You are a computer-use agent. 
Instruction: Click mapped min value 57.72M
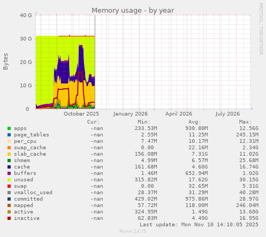pyautogui.click(x=147, y=205)
